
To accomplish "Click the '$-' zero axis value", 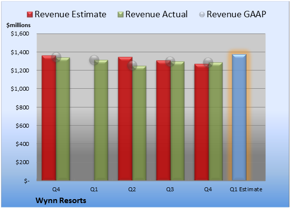I will [x=27, y=180].
